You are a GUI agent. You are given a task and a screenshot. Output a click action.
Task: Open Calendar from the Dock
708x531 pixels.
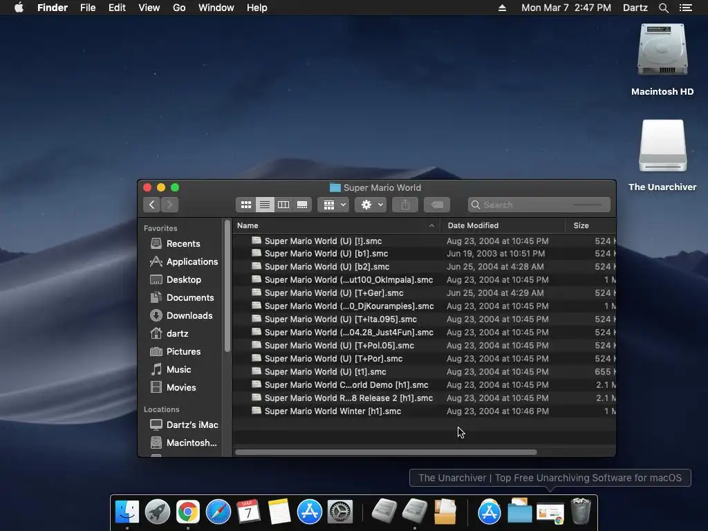(248, 512)
